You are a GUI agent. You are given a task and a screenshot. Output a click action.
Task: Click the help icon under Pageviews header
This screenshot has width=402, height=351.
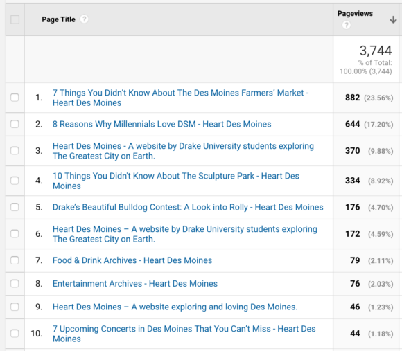pyautogui.click(x=346, y=25)
